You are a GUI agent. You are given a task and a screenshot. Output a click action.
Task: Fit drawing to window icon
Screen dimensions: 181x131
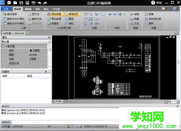tap(90, 19)
